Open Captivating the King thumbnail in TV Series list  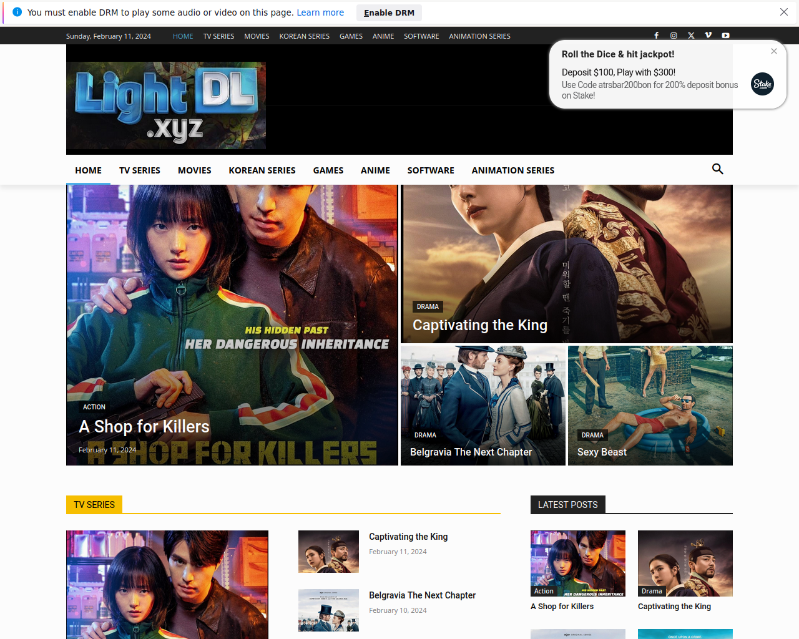328,552
